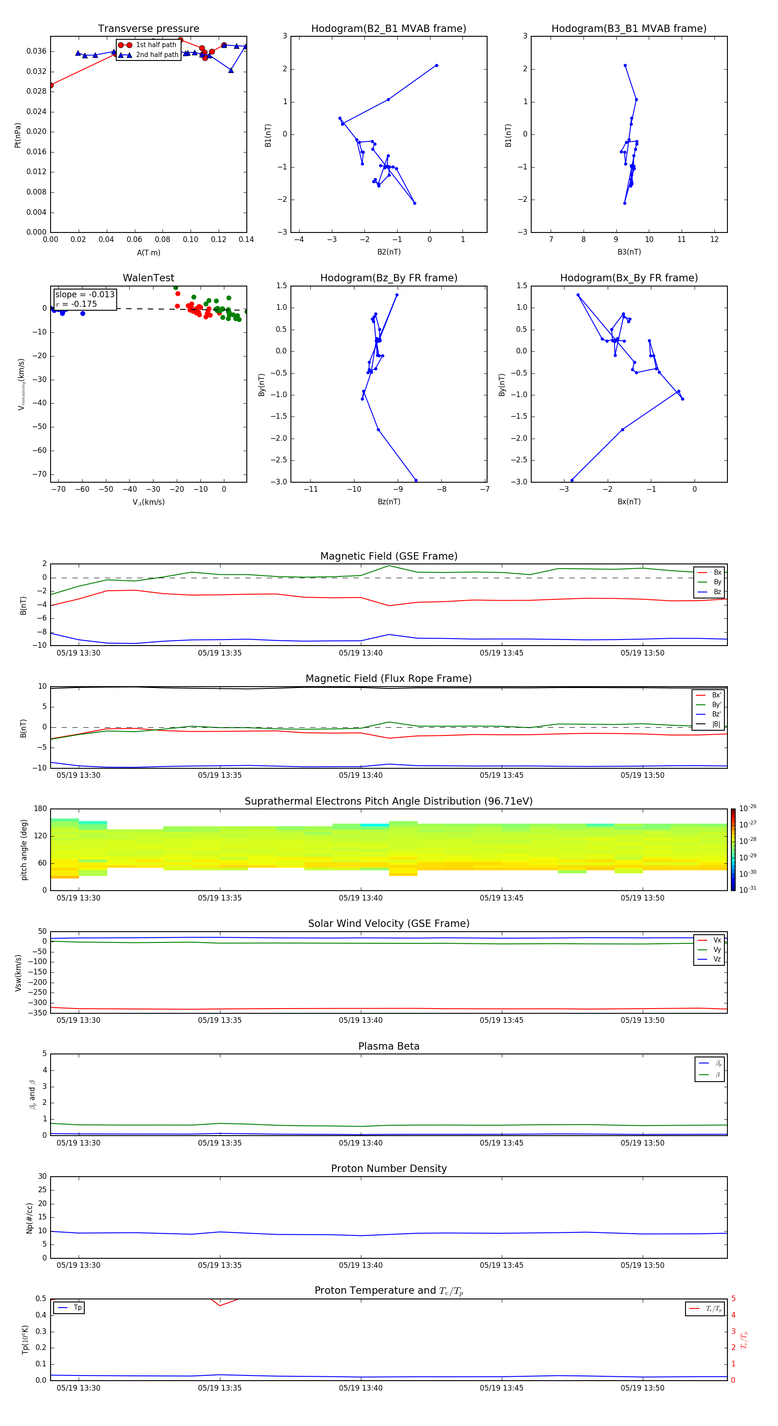Screen dimensions: 778x1426
Task: Click the 'Pt(nPa)' y-axis label
Action: [x=18, y=135]
